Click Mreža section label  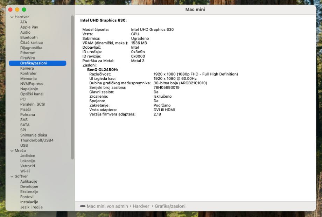(20, 150)
